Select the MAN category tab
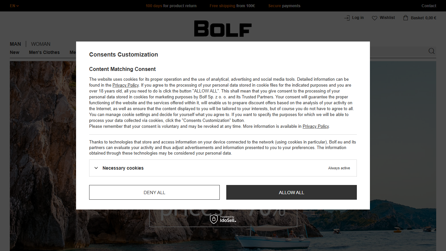 (15, 44)
